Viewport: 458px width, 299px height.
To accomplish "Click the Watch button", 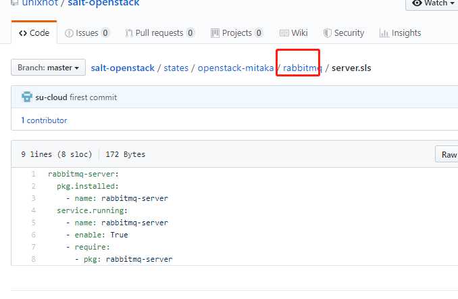I will [x=432, y=3].
